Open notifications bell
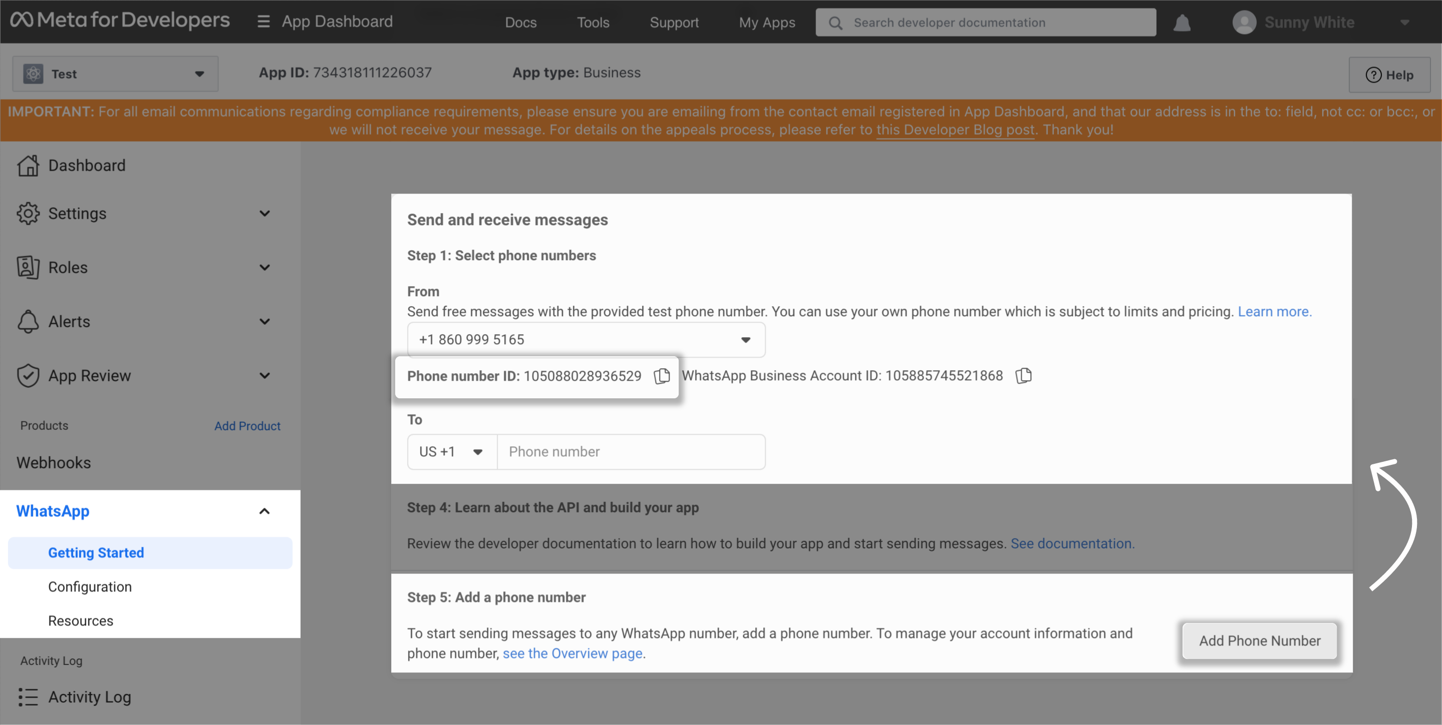 [1182, 23]
